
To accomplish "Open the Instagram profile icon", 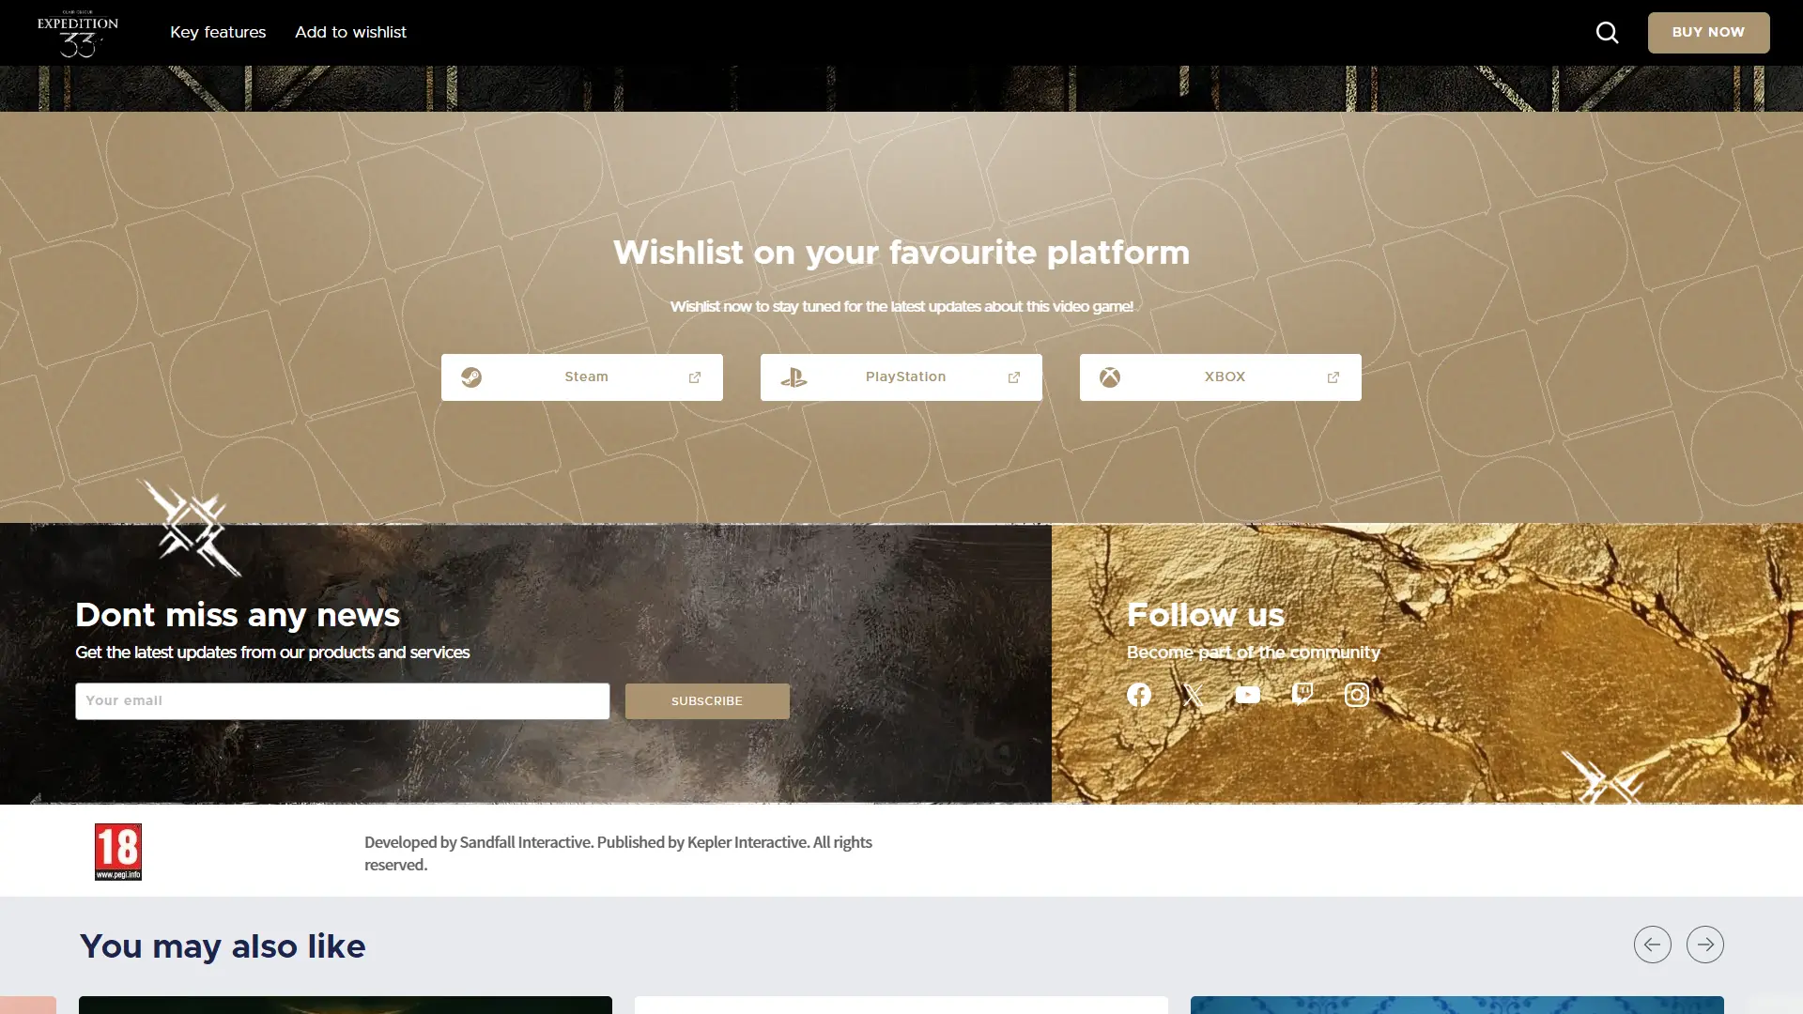I will pyautogui.click(x=1357, y=695).
